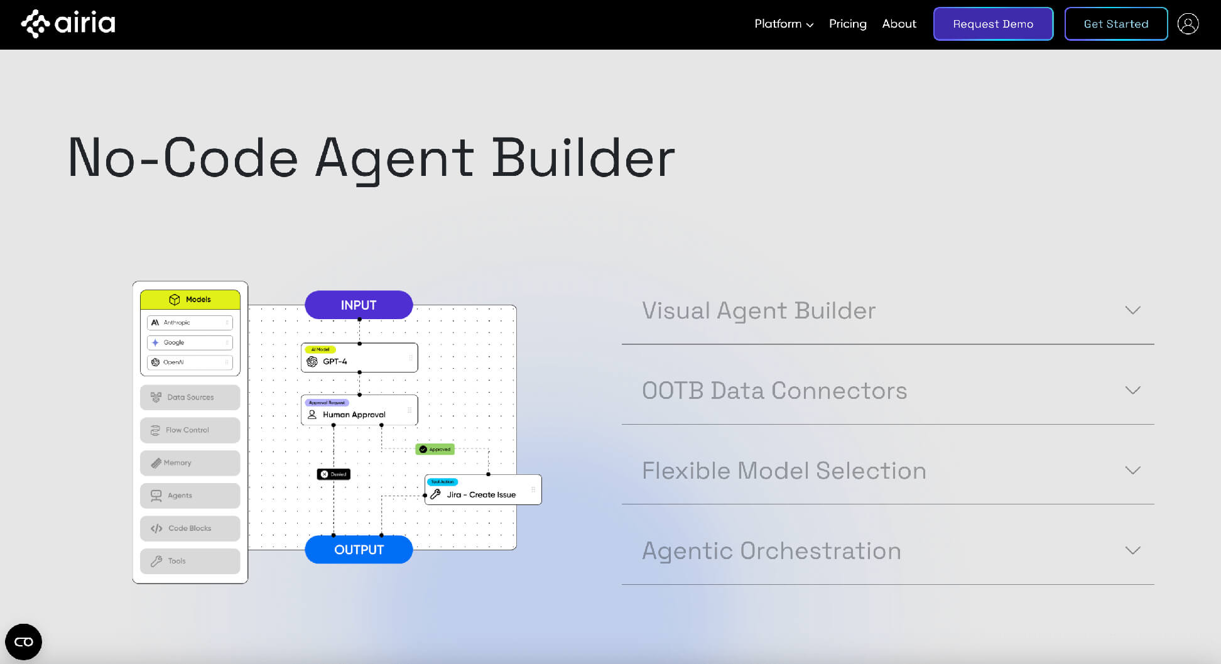Select the Data Sources panel
The image size is (1221, 664).
pos(190,397)
